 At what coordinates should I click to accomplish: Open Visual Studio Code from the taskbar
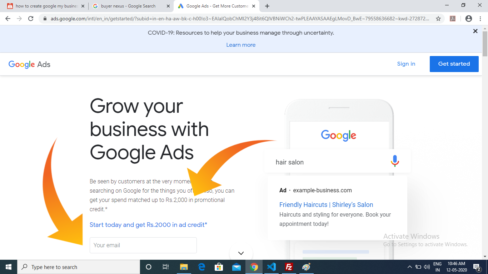(272, 267)
